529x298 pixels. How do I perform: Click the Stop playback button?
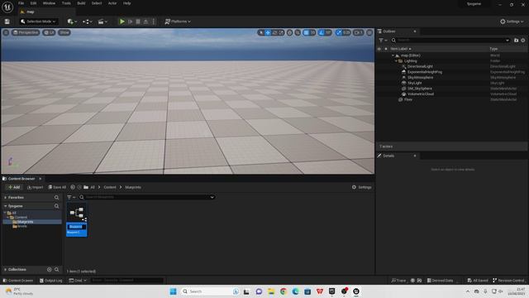click(x=138, y=22)
